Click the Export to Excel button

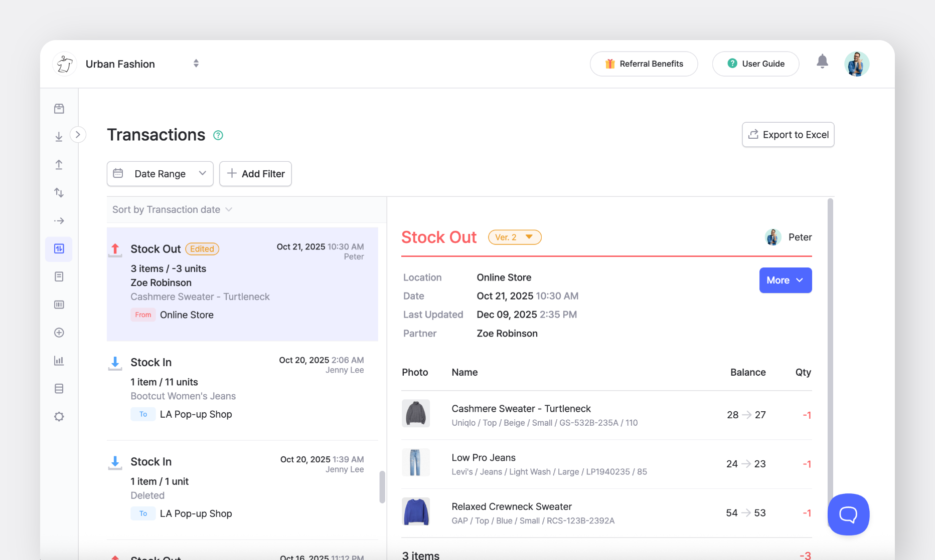click(x=788, y=135)
